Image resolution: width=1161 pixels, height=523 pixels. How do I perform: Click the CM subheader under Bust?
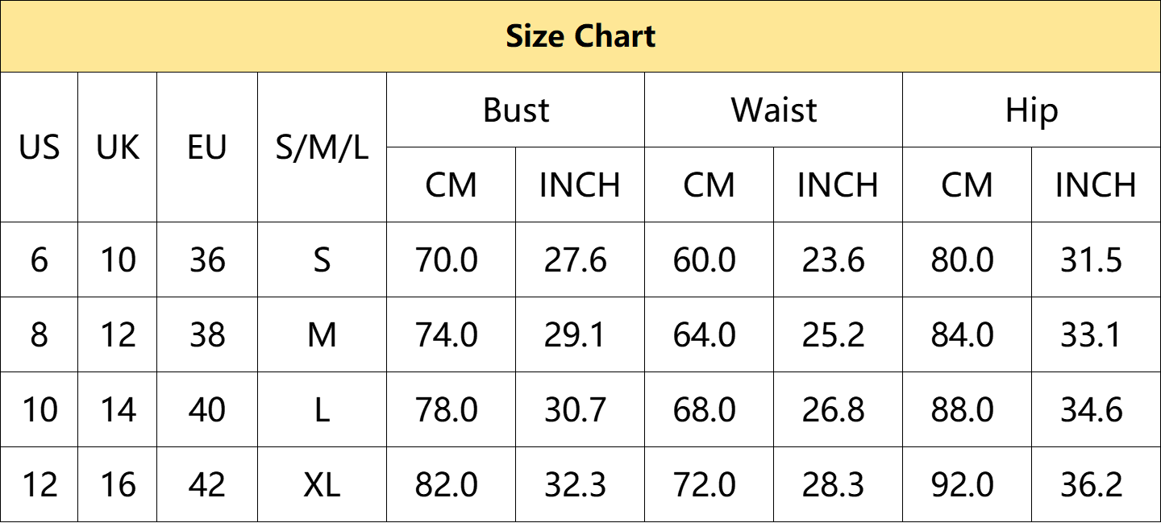click(451, 185)
